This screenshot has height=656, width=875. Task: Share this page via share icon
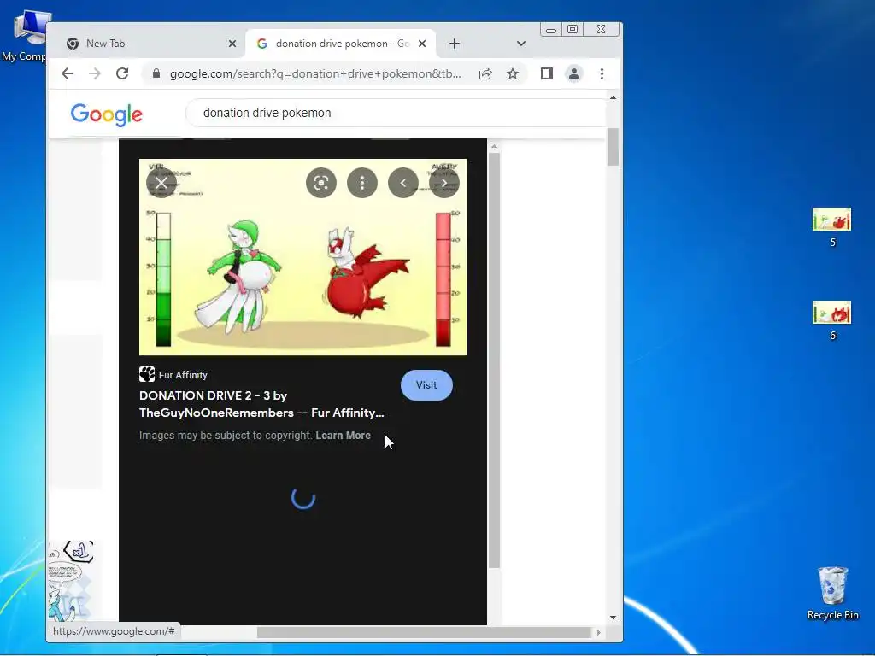[485, 73]
